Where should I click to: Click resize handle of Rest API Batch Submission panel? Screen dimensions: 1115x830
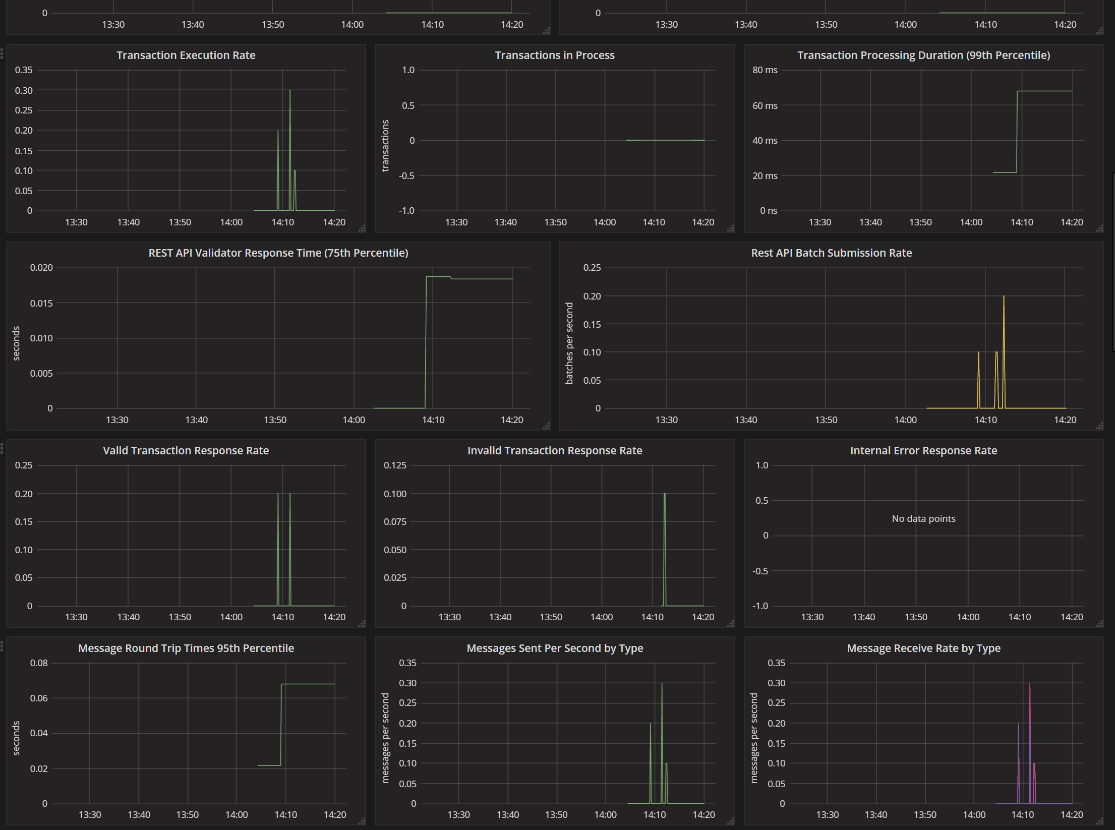click(1099, 426)
